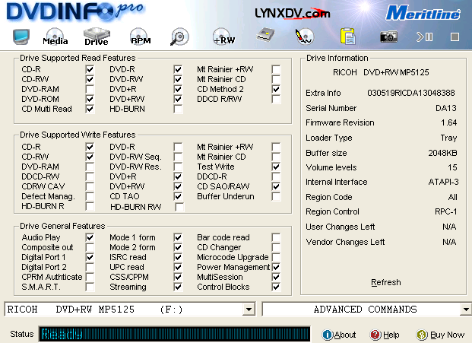Image resolution: width=472 pixels, height=343 pixels.
Task: Toggle the Test Write checkbox
Action: point(276,167)
